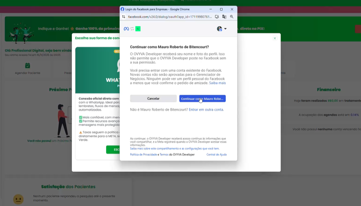Image resolution: width=361 pixels, height=206 pixels.
Task: Click the Meta logo icon
Action: [x=126, y=29]
